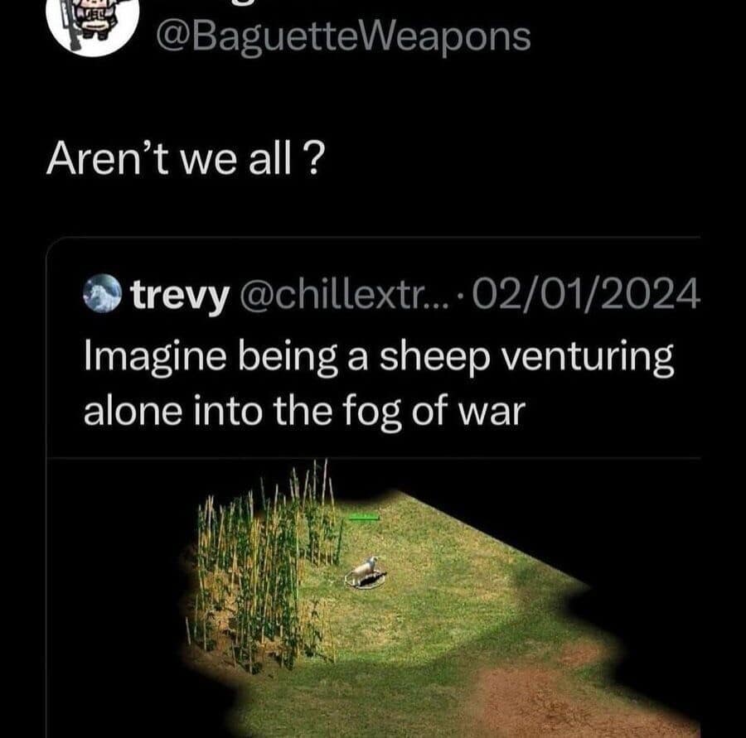
Task: Click the "Aren't we all ?" tweet text
Action: 186,158
